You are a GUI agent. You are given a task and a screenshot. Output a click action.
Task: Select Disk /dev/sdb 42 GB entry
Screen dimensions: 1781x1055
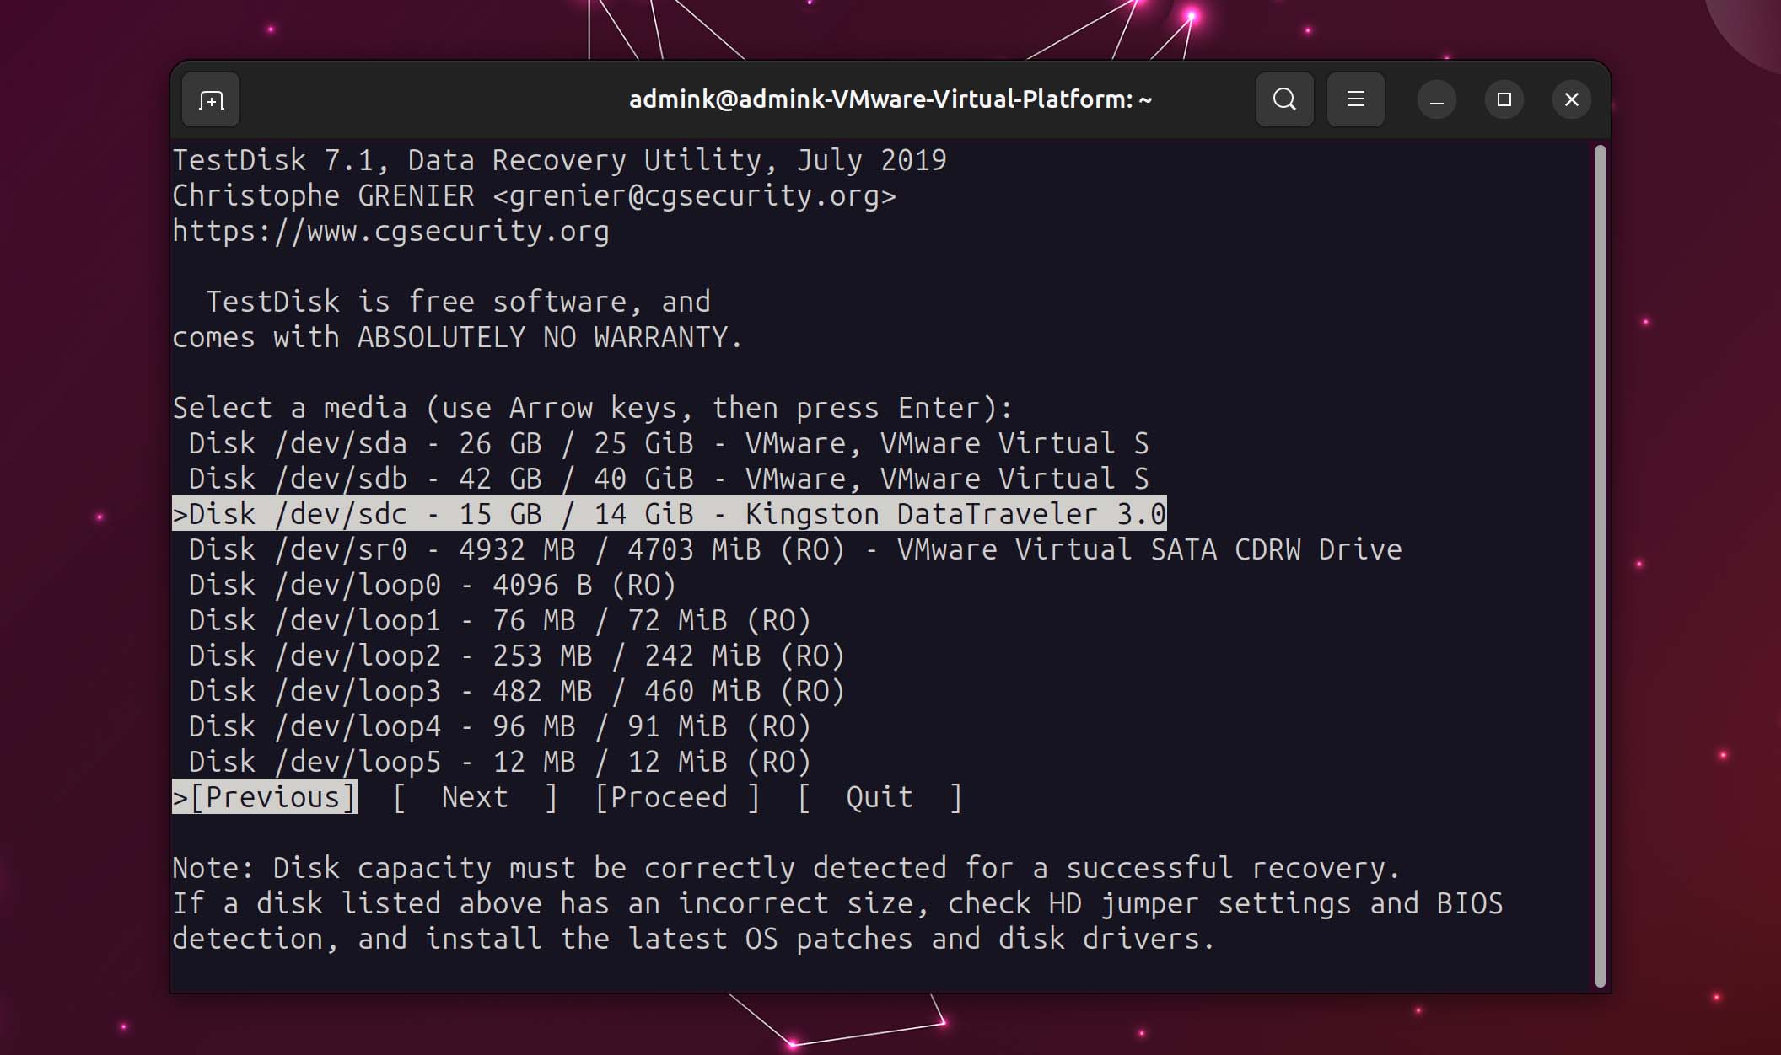[x=666, y=478]
